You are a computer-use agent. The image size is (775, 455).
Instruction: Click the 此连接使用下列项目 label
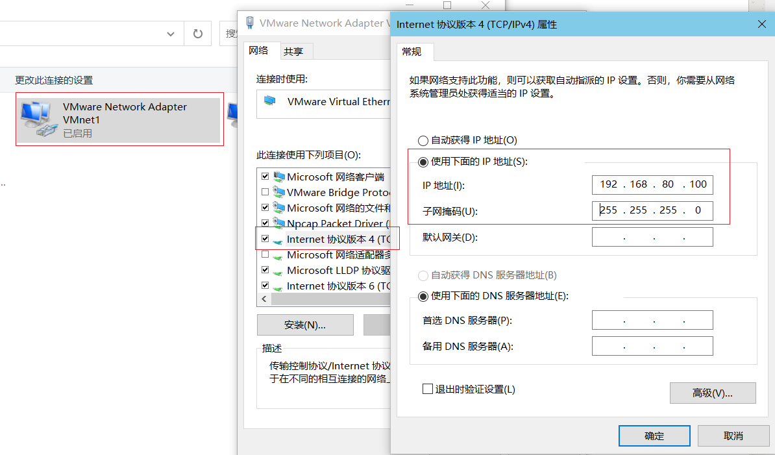tap(309, 155)
